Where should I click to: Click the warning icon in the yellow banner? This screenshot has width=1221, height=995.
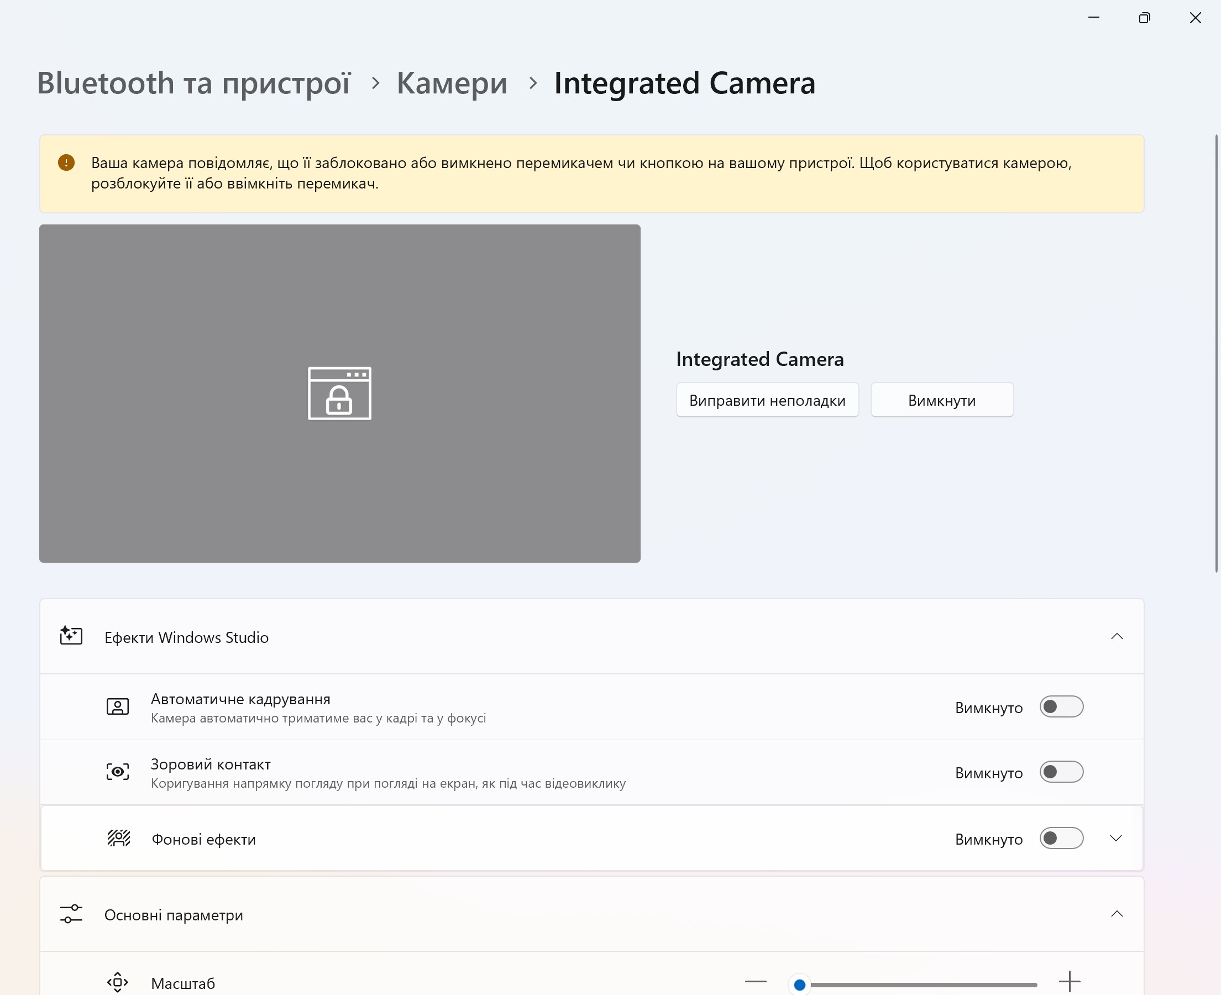(x=66, y=163)
